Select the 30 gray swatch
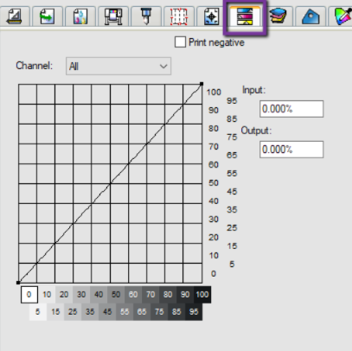The width and height of the screenshot is (352, 351). tap(81, 295)
